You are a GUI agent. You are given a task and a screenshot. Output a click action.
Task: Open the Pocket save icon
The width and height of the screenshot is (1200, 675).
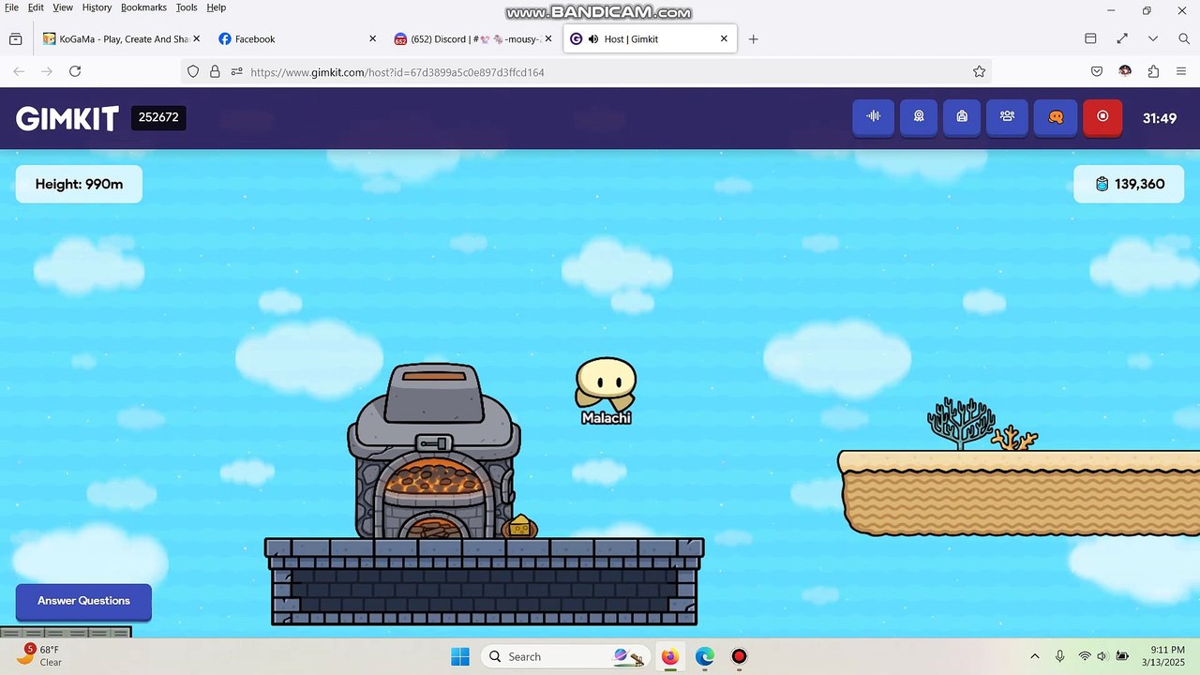point(1097,71)
